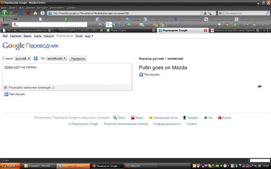Switch to Skype taskbar item

[73, 166]
